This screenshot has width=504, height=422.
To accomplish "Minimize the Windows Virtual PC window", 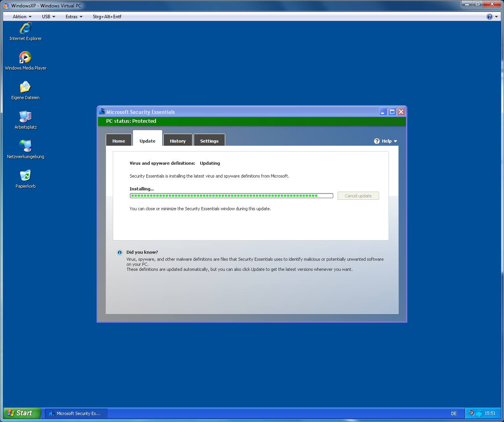I will tap(467, 4).
